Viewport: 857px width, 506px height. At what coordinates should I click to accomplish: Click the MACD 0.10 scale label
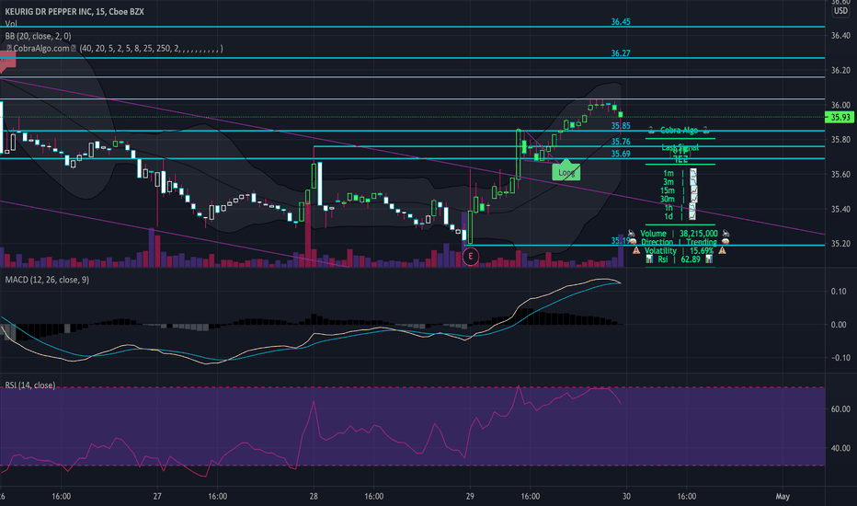coord(839,292)
